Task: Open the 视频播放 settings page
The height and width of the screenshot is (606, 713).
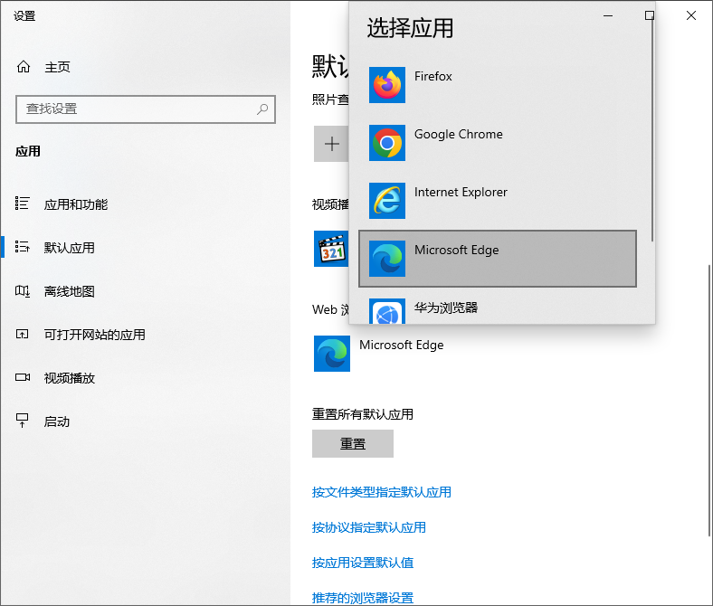Action: click(x=70, y=378)
